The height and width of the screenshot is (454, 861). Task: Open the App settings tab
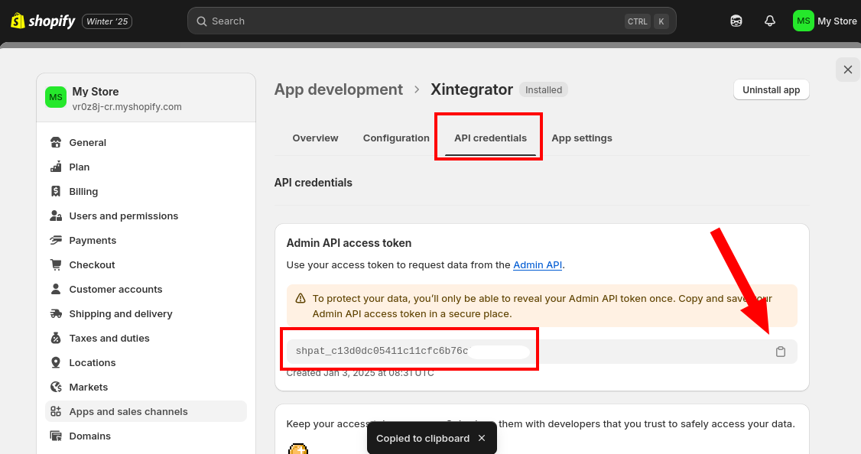581,138
